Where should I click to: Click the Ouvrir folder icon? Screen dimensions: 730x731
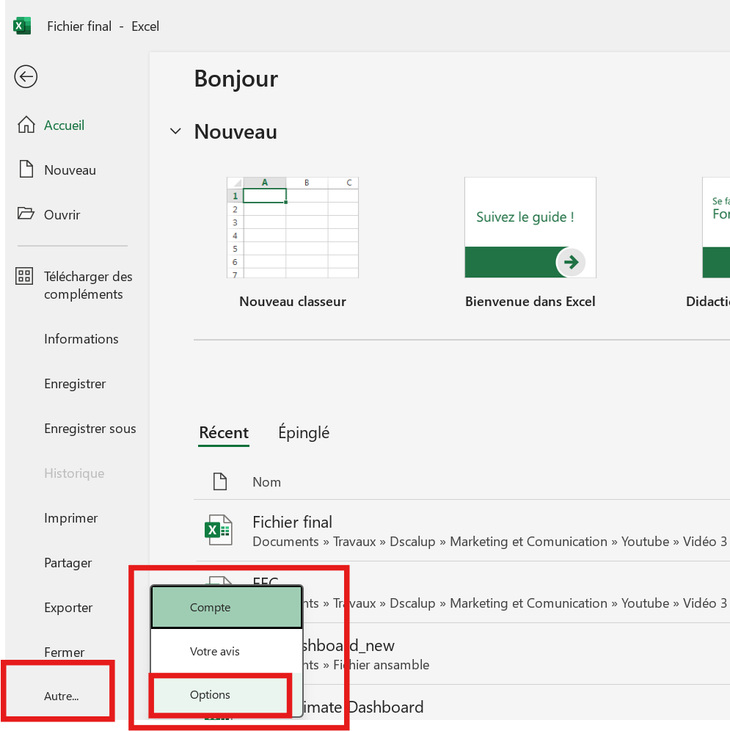click(26, 214)
